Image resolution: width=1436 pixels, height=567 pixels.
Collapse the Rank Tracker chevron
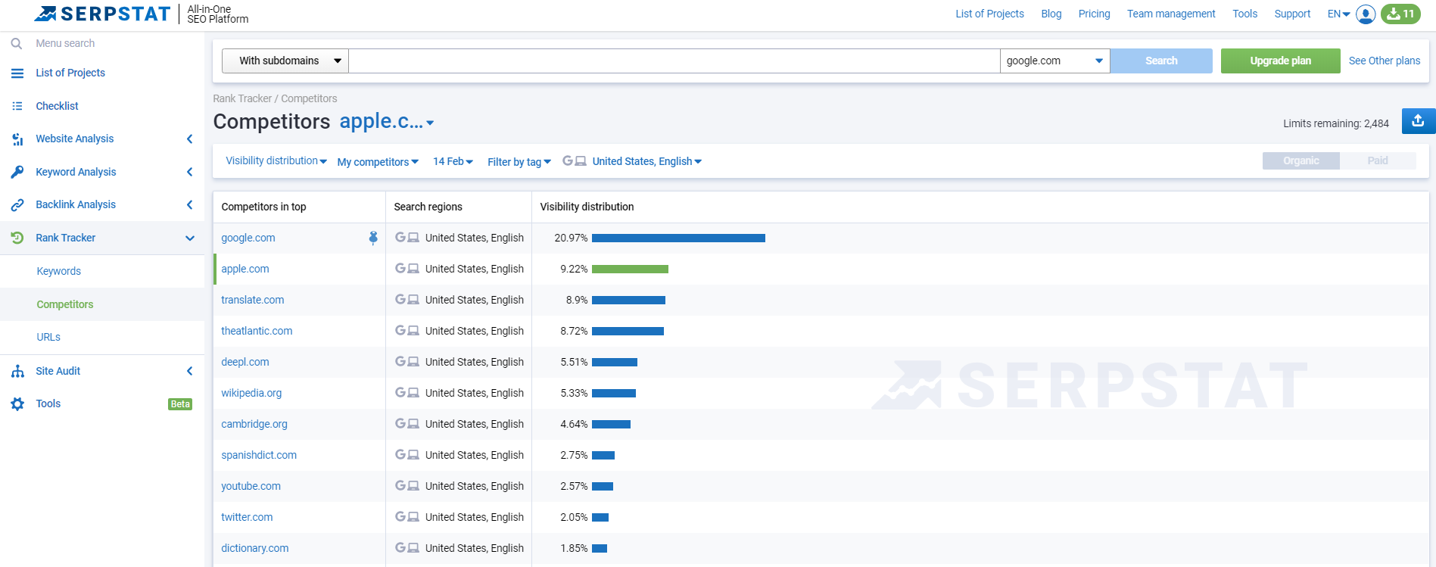click(x=190, y=238)
